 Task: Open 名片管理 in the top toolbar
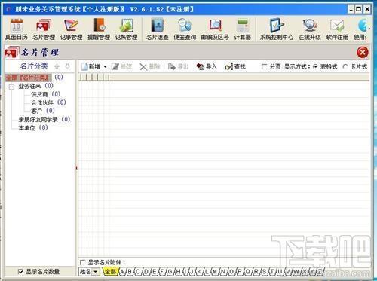point(44,29)
